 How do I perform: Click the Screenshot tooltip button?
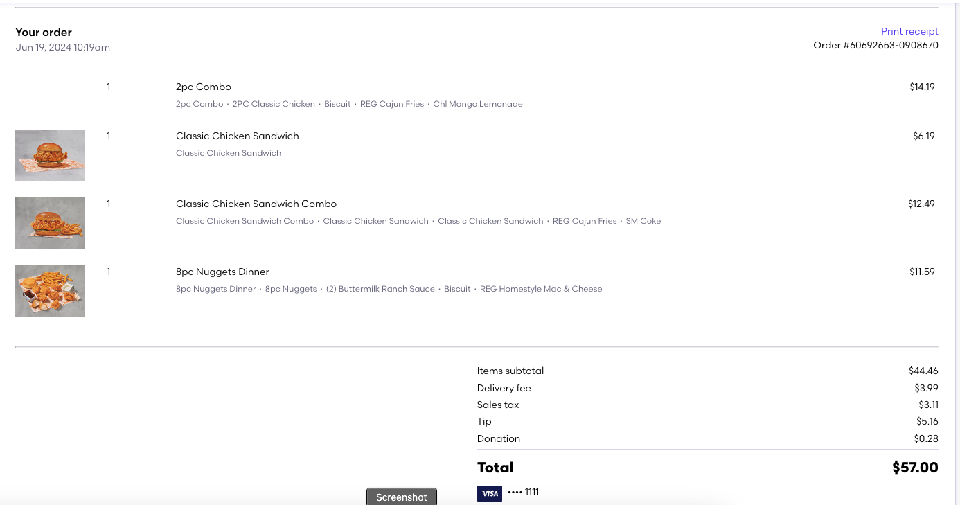[402, 497]
